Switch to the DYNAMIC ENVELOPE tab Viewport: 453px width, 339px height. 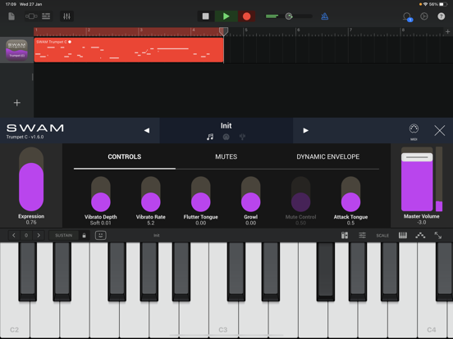[x=328, y=157]
